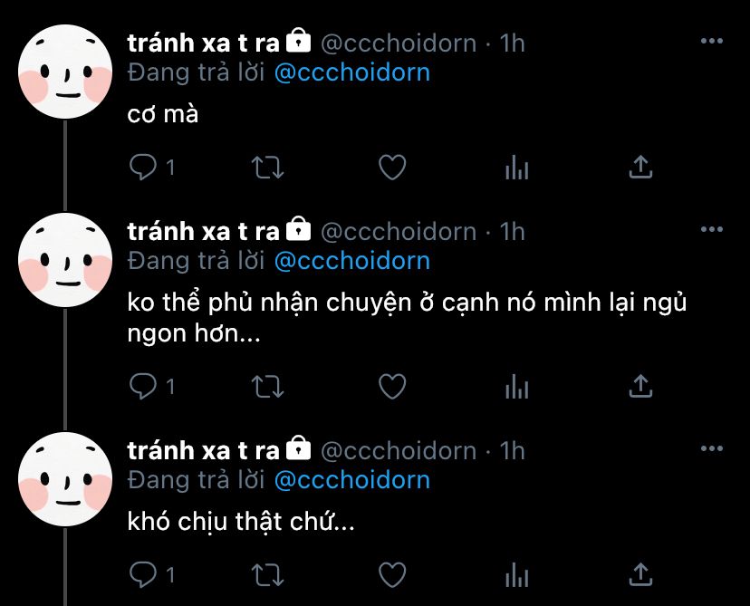750x606 pixels.
Task: Like the "khó chịu thật chứ" tweet
Action: 392,574
